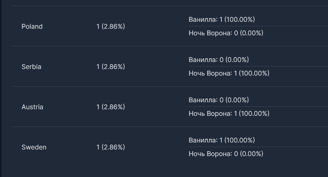Viewport: 328px width, 177px height.
Task: Click the Austria country cell
Action: (32, 107)
